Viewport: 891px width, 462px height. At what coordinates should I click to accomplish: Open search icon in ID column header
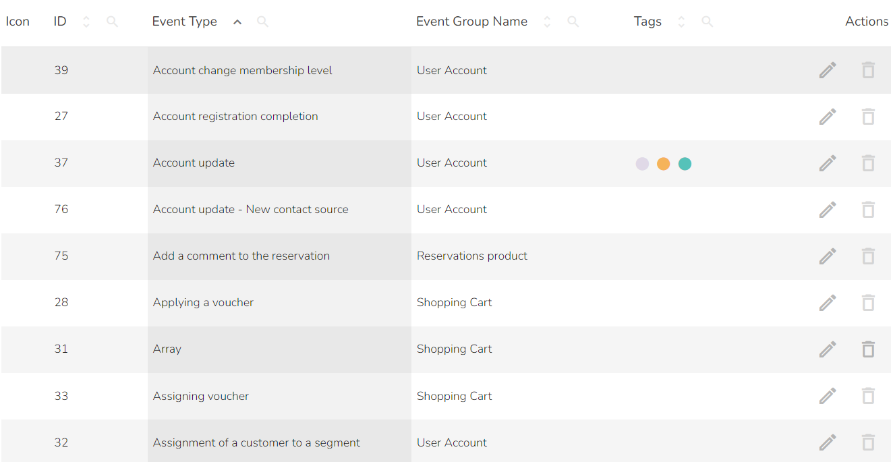(x=113, y=22)
